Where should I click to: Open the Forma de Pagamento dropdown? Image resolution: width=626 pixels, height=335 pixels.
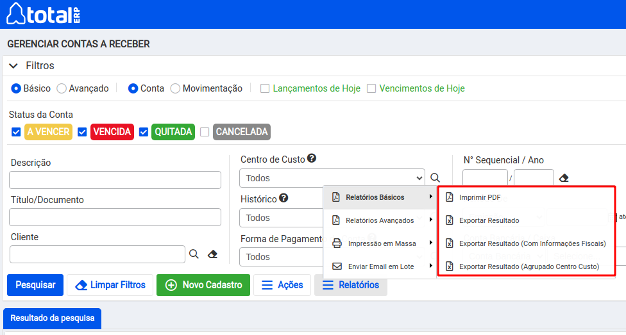(x=281, y=257)
